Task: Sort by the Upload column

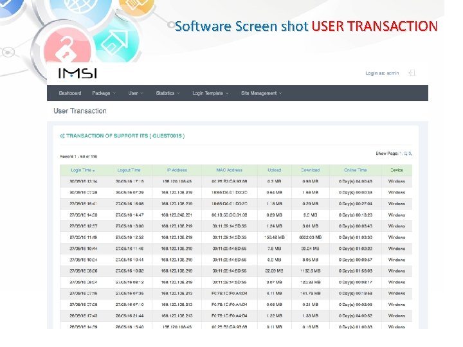Action: pos(275,170)
